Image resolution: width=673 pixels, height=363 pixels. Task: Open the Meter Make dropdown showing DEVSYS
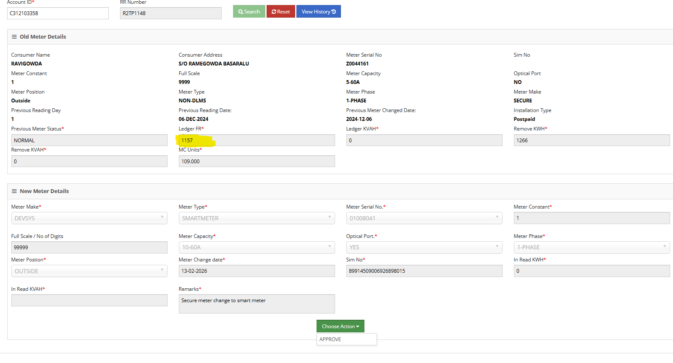click(89, 218)
